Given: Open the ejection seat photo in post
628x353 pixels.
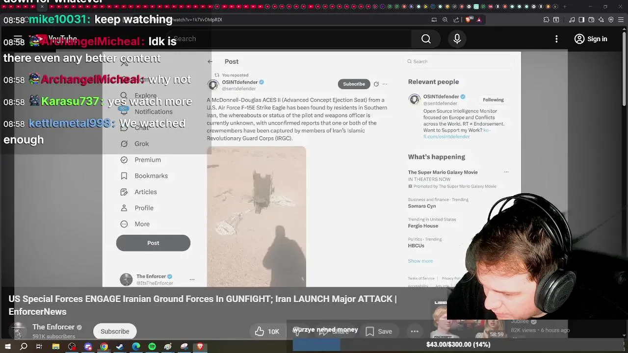Looking at the screenshot, I should point(256,216).
